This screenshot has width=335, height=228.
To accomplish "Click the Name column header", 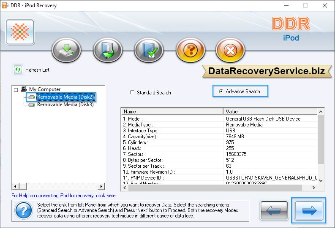I will [172, 111].
